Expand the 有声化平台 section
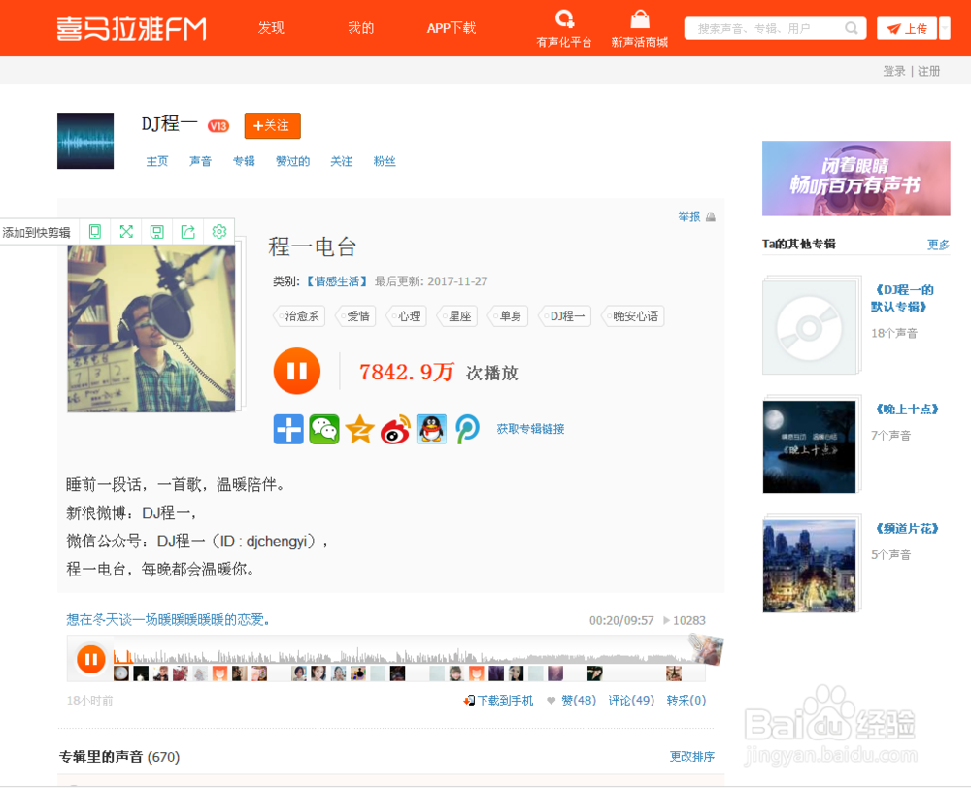The width and height of the screenshot is (971, 788). [x=563, y=28]
